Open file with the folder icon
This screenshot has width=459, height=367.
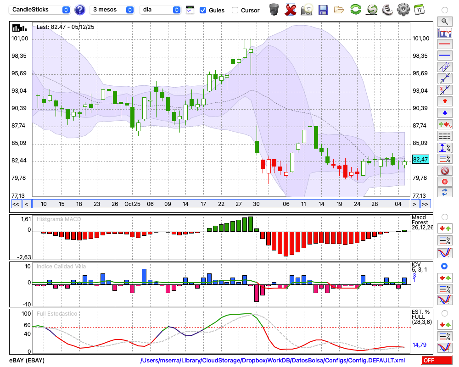(339, 10)
